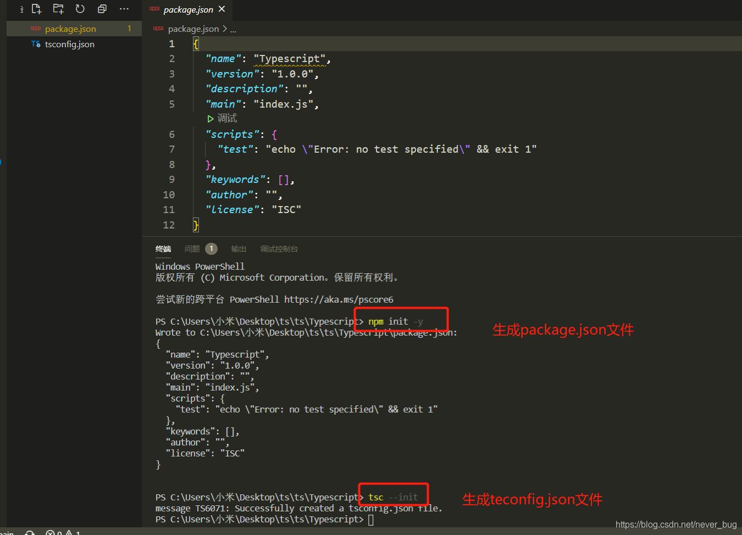Click the "Windows PowerShell" line in terminal
The image size is (742, 535).
click(200, 266)
